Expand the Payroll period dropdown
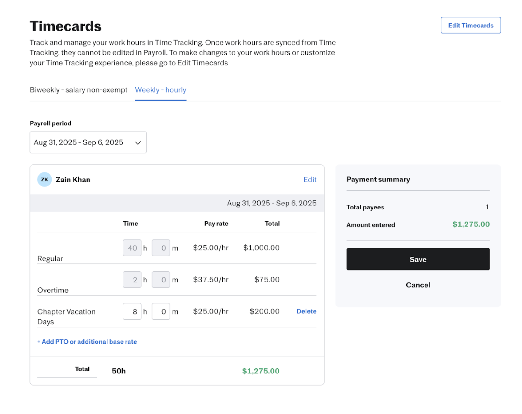Viewport: 522px width, 414px height. point(88,142)
